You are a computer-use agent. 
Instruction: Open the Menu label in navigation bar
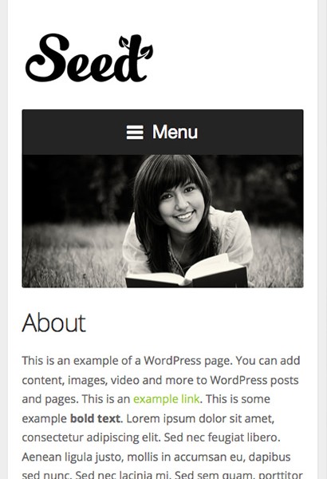coord(175,132)
